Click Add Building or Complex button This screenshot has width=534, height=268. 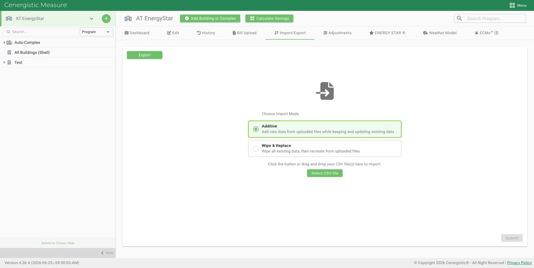coord(210,18)
